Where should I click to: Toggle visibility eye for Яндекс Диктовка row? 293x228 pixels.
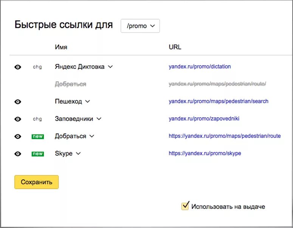(x=18, y=67)
